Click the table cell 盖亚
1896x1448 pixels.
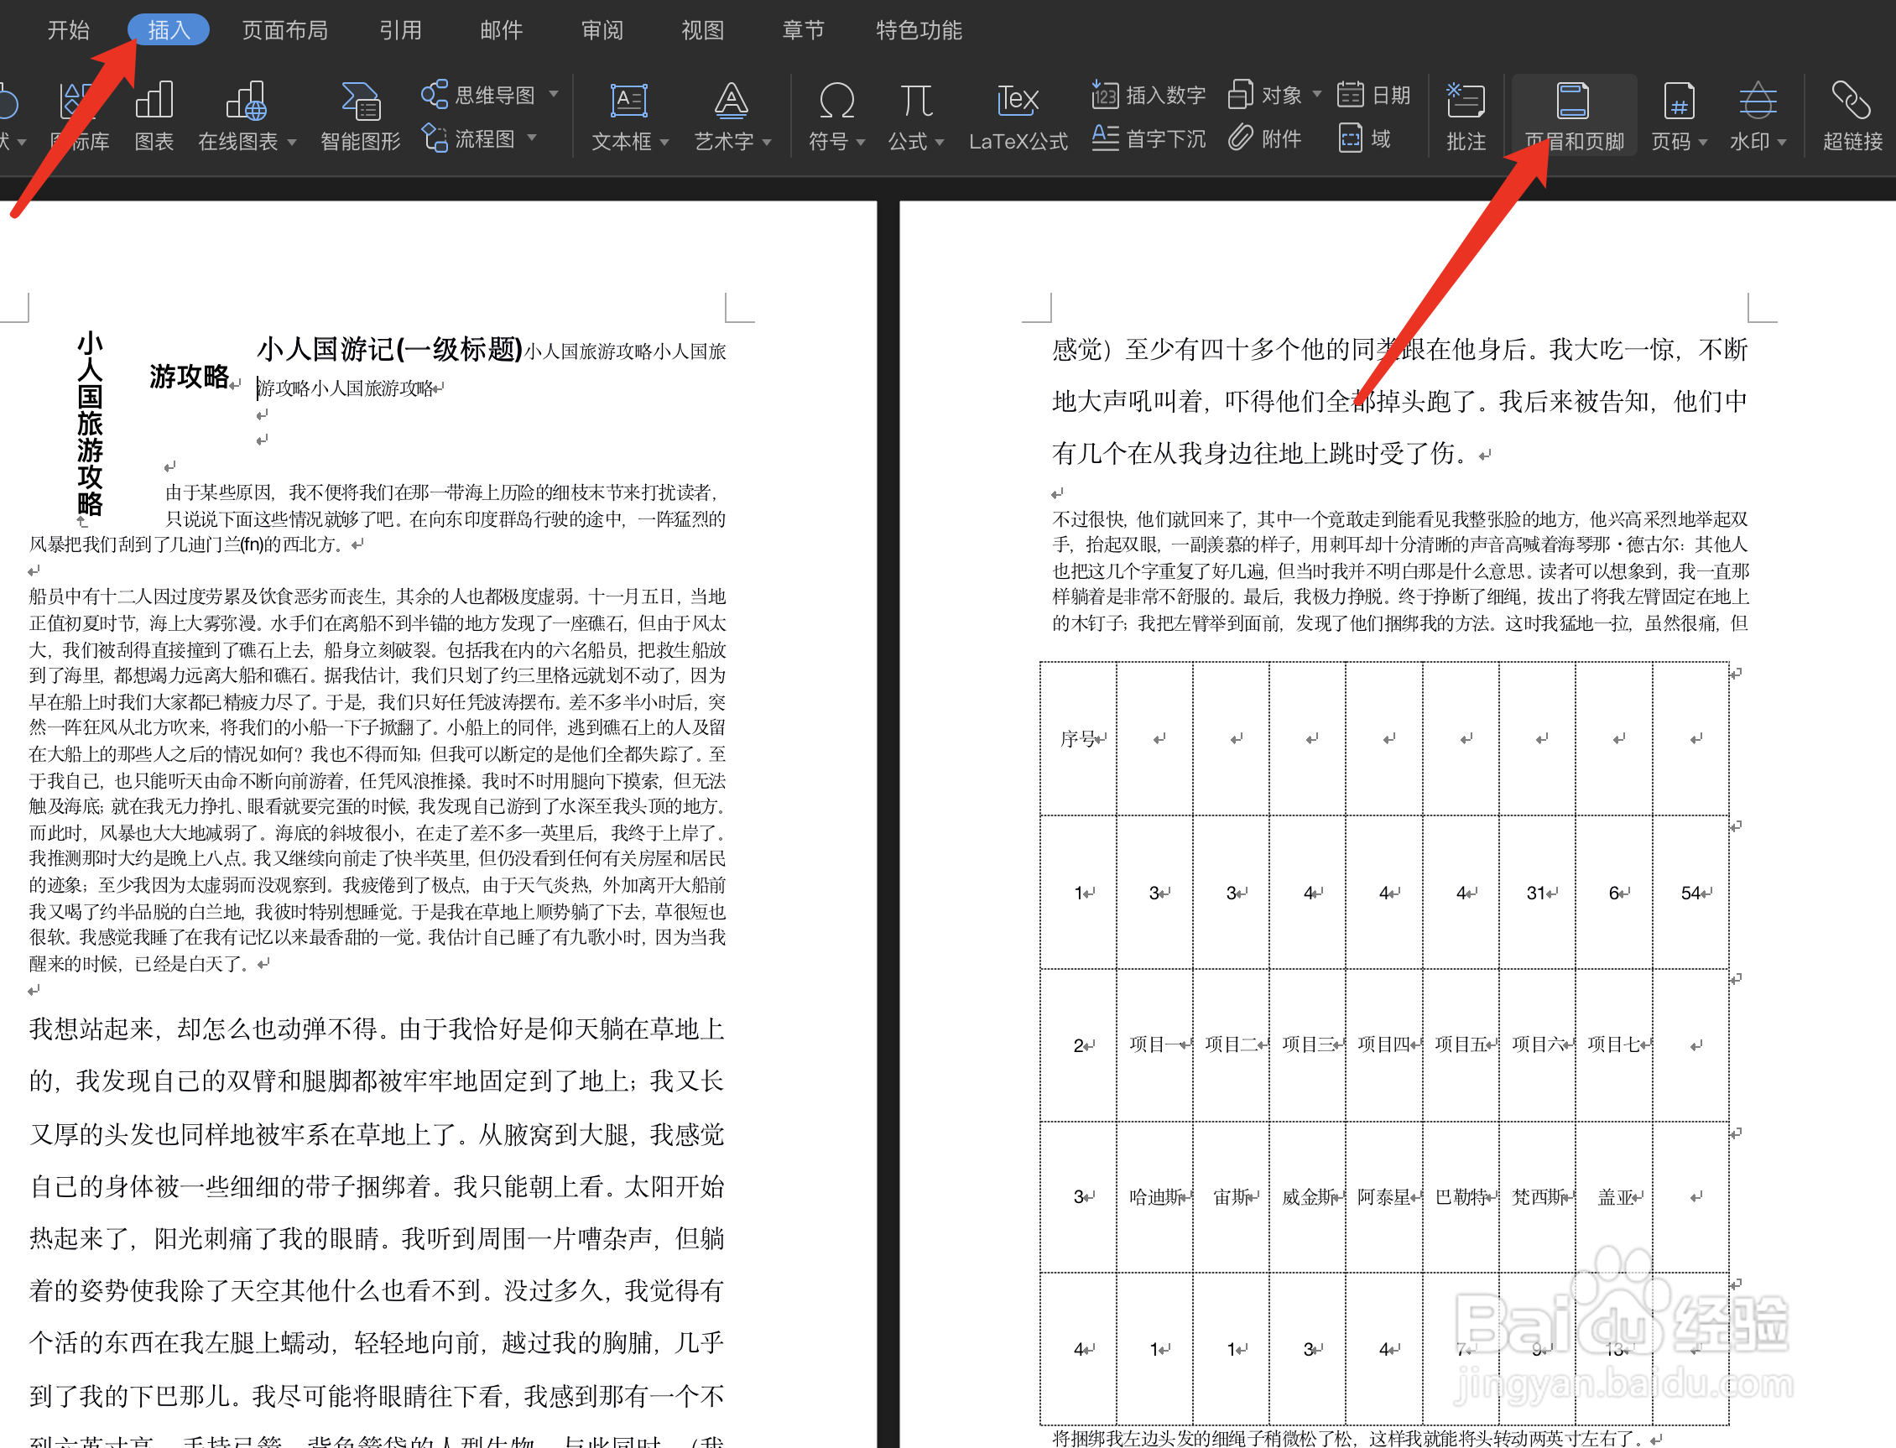1615,1197
